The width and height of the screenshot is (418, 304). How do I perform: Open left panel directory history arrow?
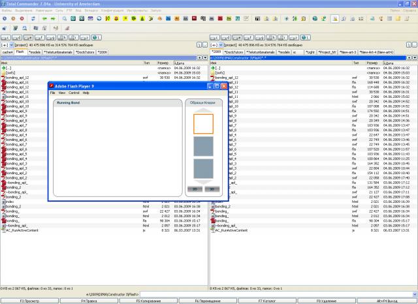[x=205, y=58]
